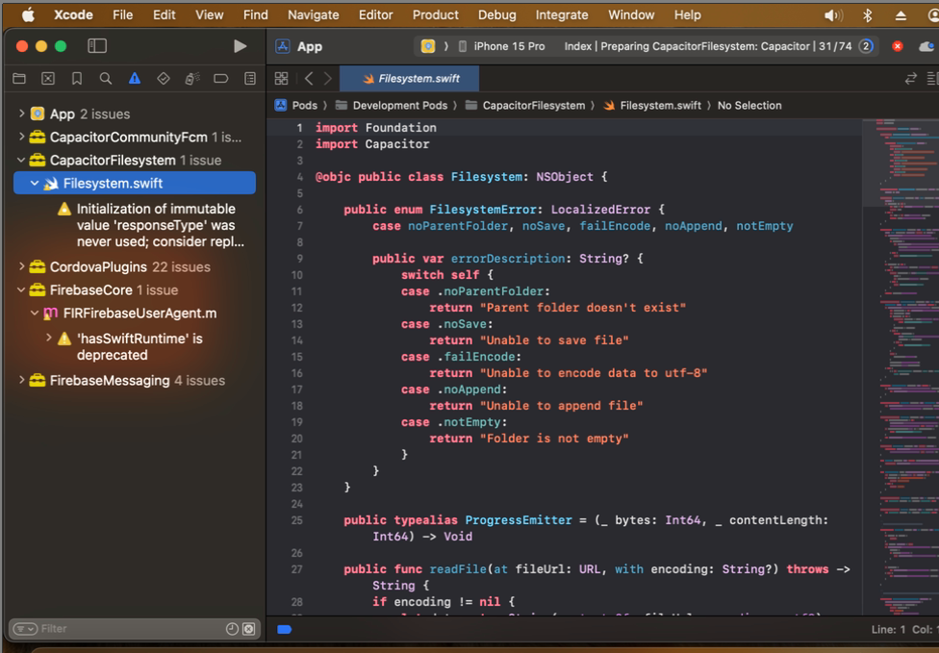
Task: Click the eject icon in menu bar
Action: 901,15
